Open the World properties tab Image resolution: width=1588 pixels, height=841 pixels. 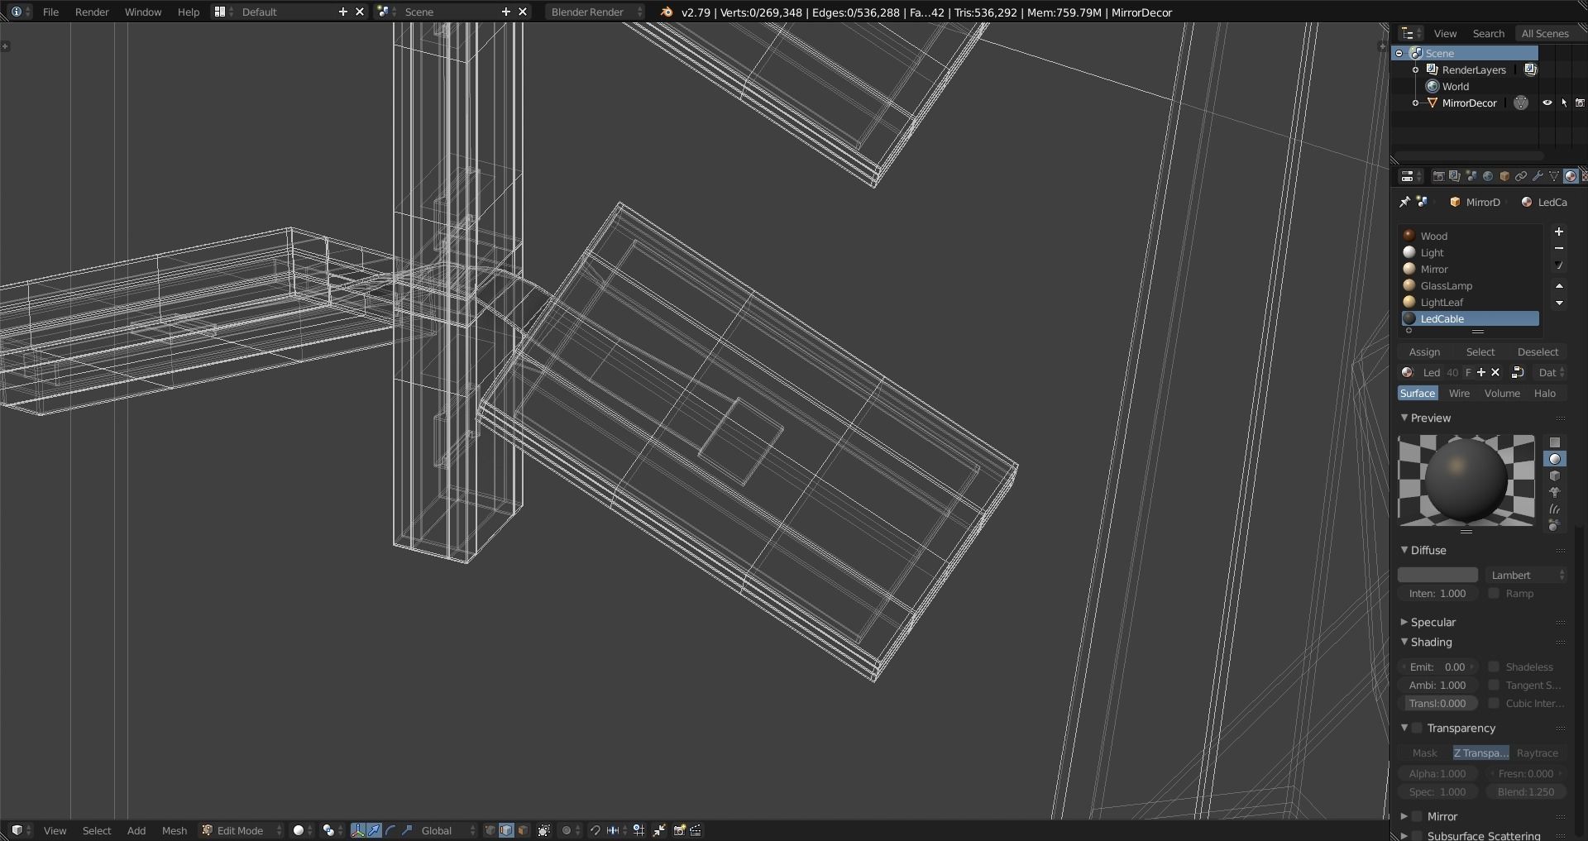pyautogui.click(x=1488, y=176)
